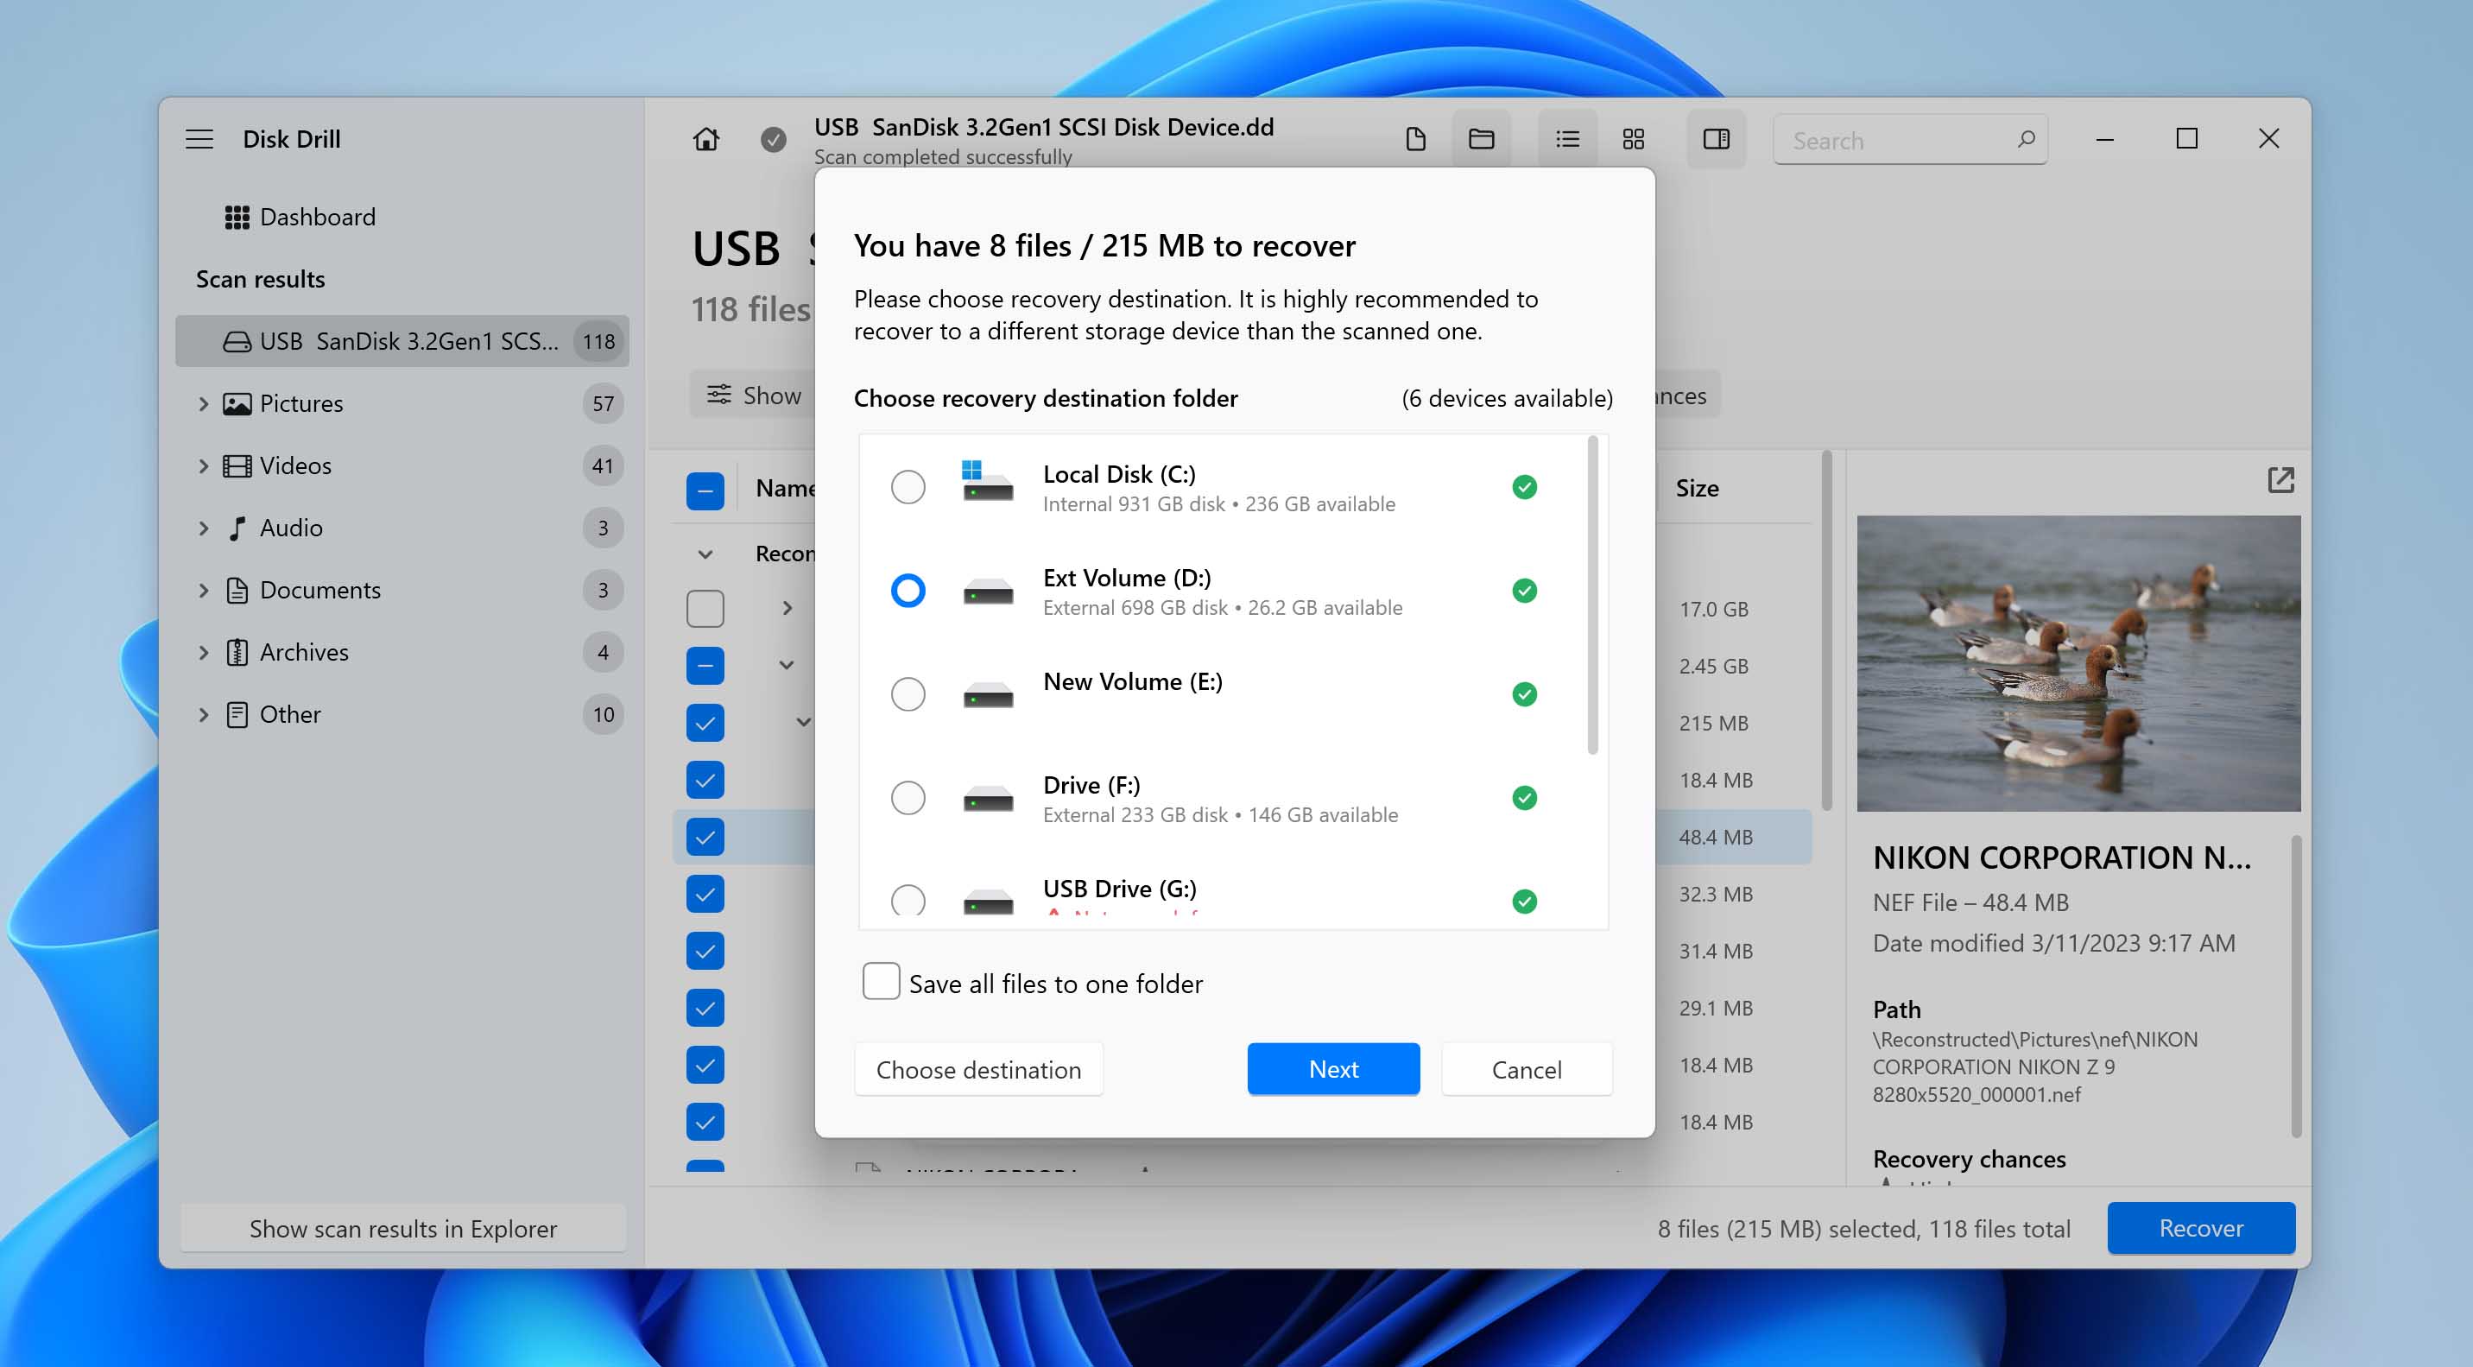Uncheck the checkbox in the 215 MB row
The width and height of the screenshot is (2473, 1367).
point(705,724)
